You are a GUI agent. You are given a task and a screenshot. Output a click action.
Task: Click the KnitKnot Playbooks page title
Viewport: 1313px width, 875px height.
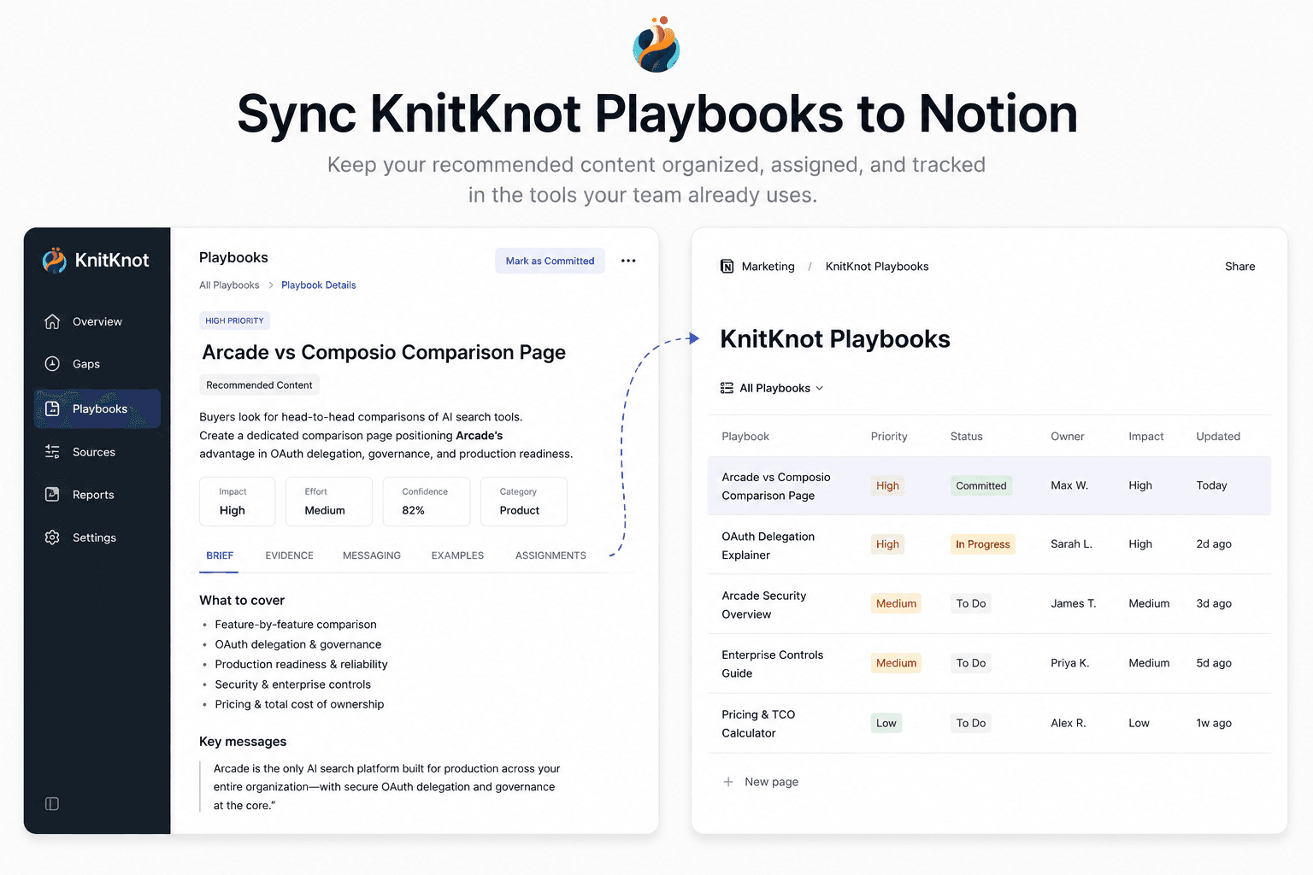[835, 339]
